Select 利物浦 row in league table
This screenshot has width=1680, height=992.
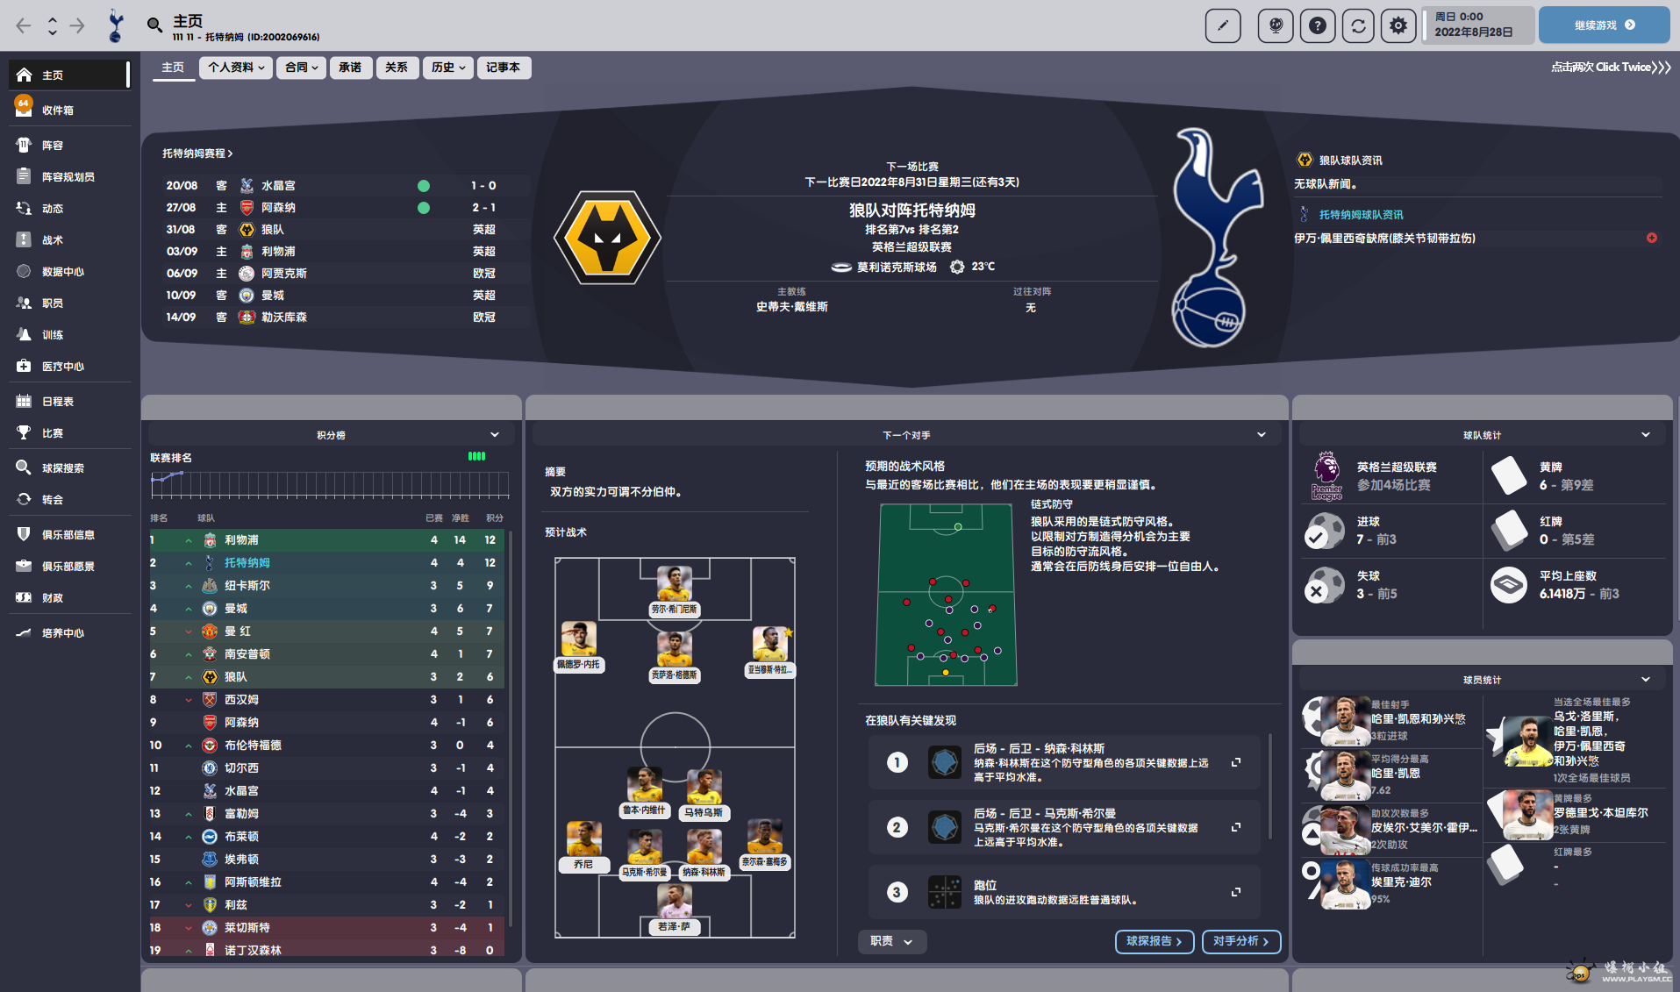coord(326,540)
